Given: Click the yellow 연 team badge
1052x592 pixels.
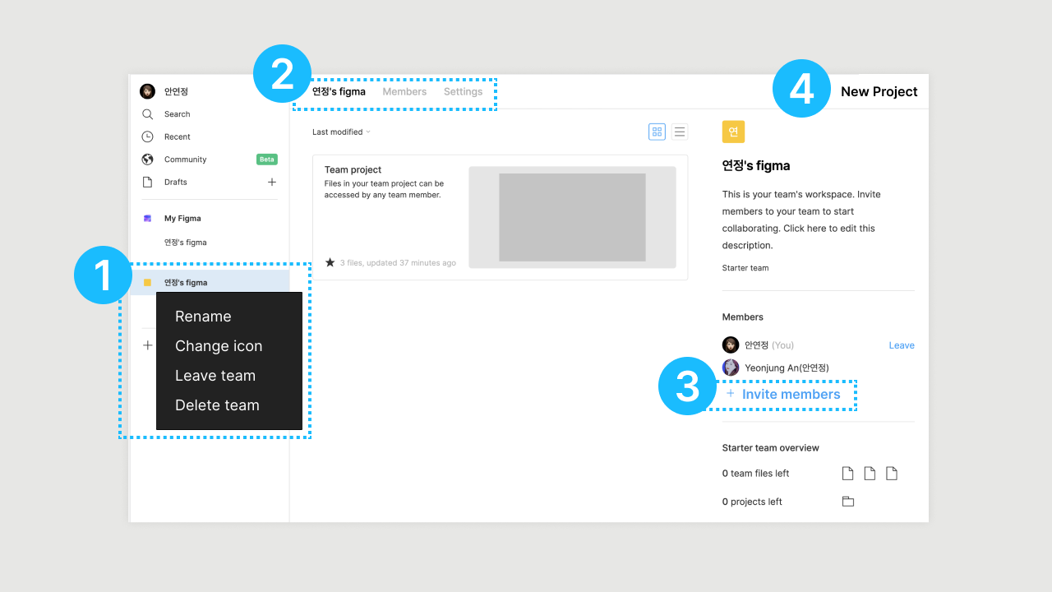Looking at the screenshot, I should (733, 132).
